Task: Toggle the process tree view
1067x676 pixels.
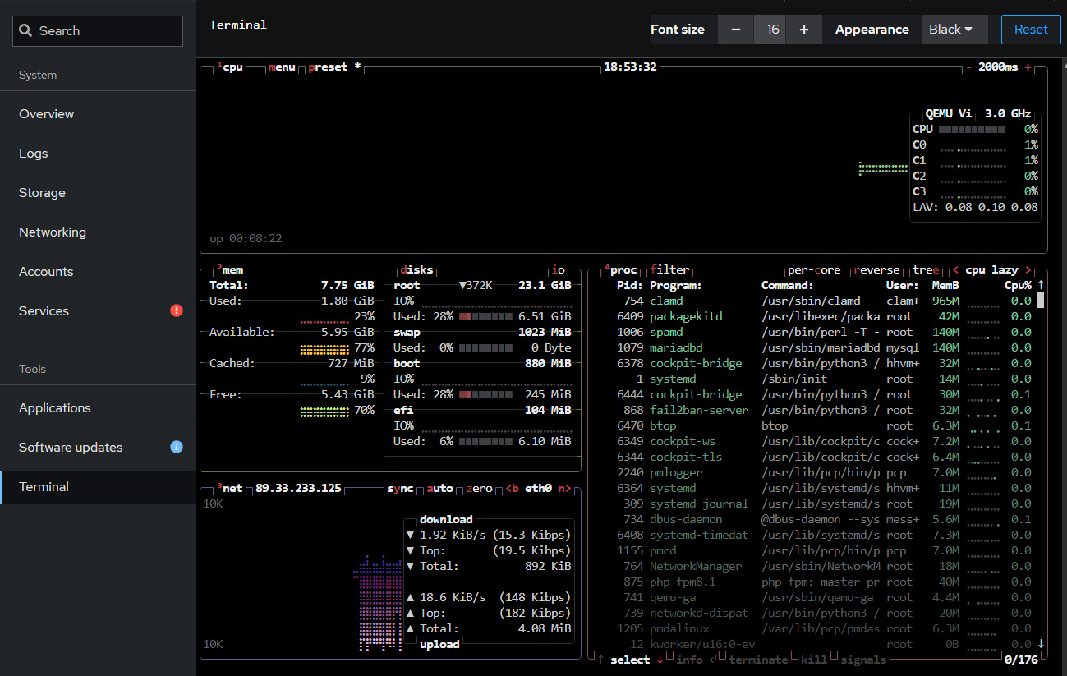Action: (x=926, y=270)
